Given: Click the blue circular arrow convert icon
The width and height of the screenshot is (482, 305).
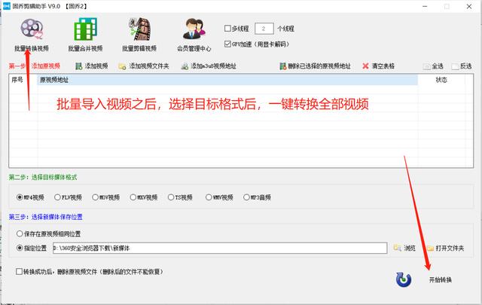Looking at the screenshot, I should (x=404, y=279).
